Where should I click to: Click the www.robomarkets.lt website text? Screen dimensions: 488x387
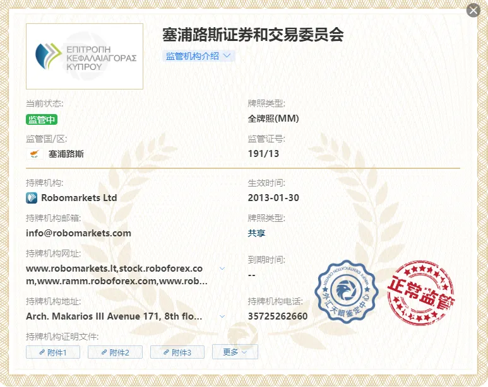pos(71,269)
